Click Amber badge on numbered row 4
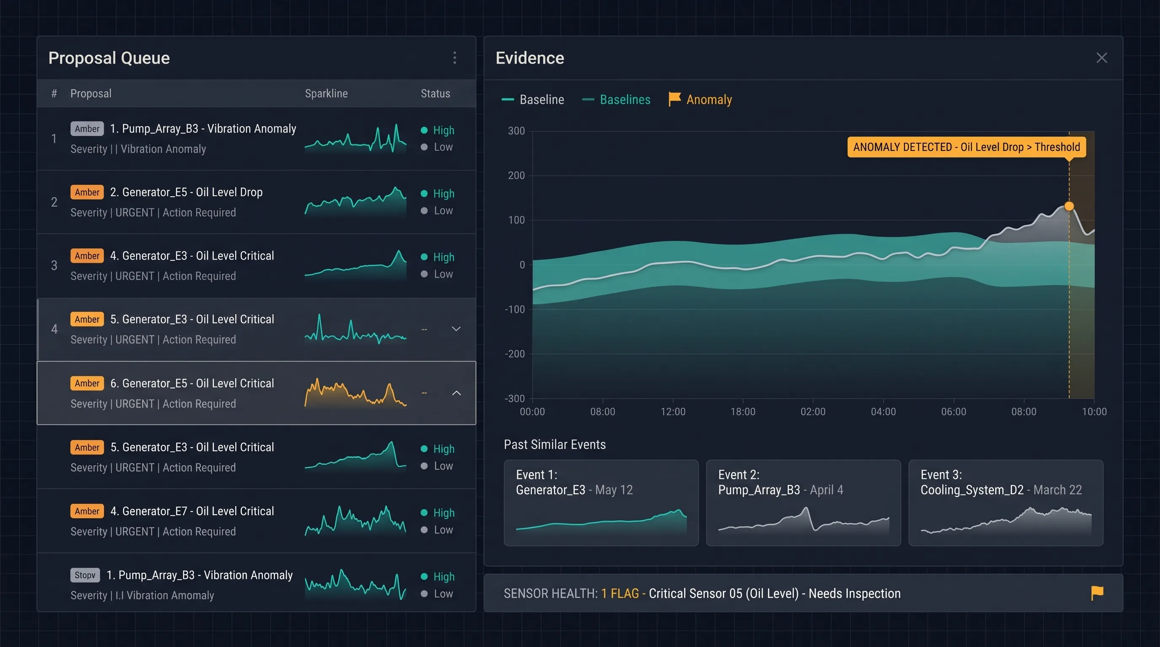The height and width of the screenshot is (647, 1160). 87,319
